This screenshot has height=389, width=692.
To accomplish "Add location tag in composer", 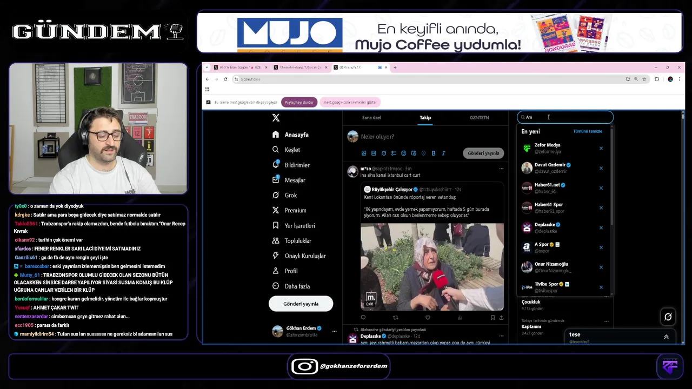I will click(x=423, y=153).
